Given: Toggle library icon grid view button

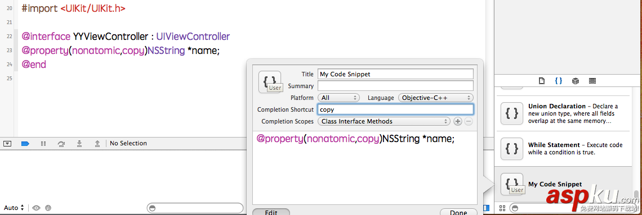Looking at the screenshot, I should click(502, 208).
